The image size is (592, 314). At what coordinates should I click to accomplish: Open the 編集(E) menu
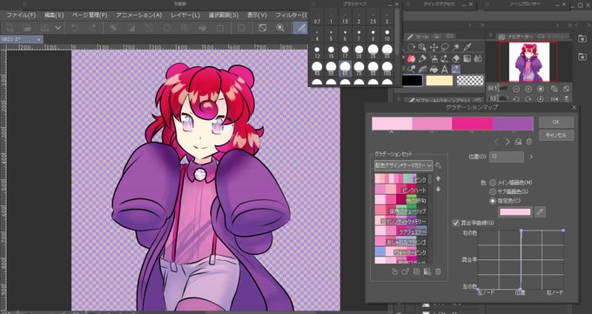[x=54, y=15]
